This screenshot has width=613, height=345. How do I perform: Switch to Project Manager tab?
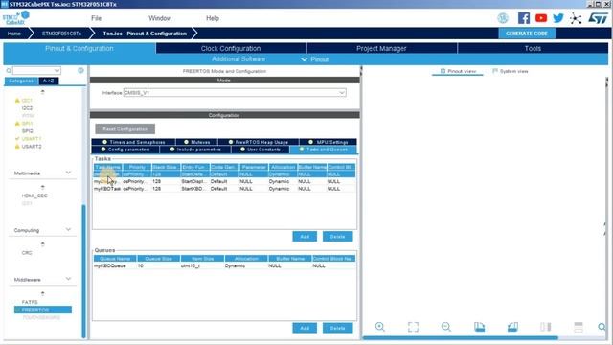(x=381, y=48)
